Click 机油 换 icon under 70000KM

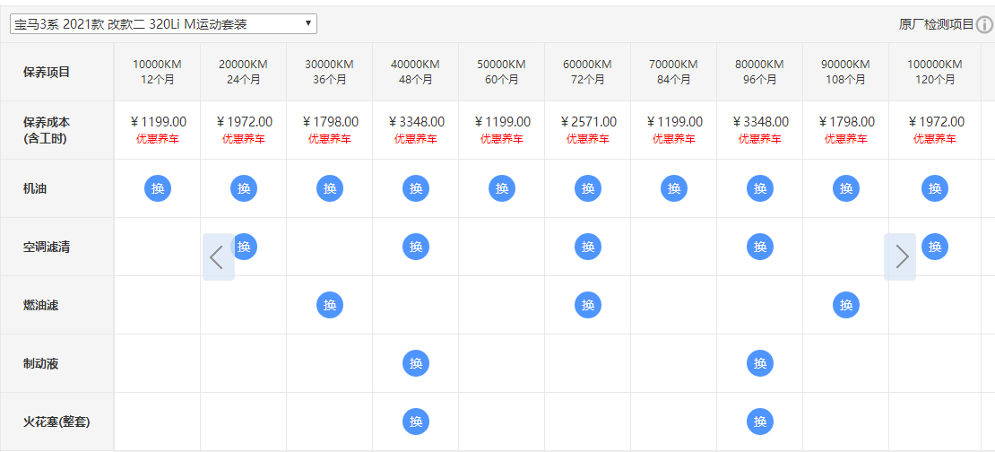[x=674, y=188]
